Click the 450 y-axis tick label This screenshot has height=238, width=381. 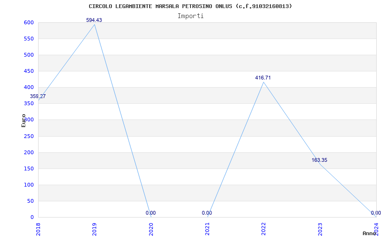point(29,71)
